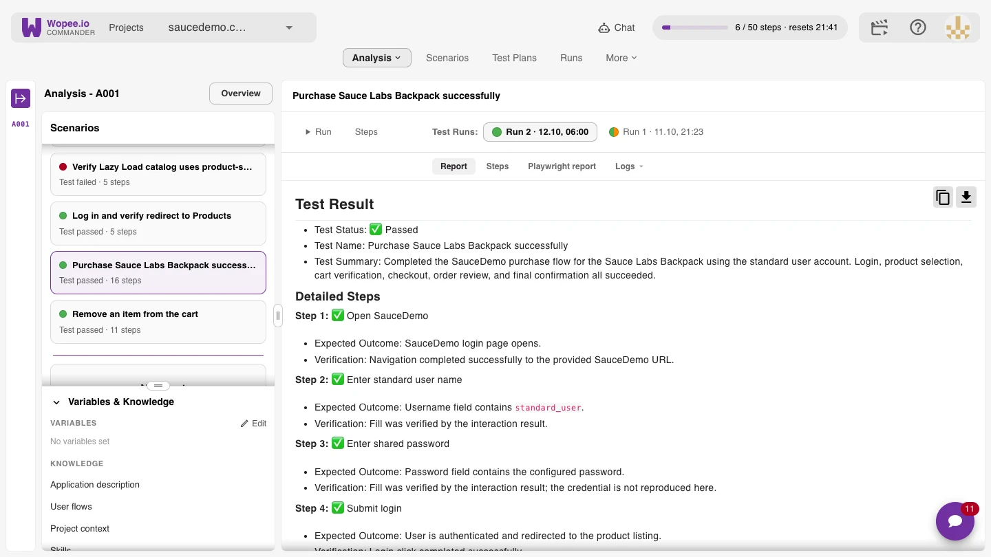Image resolution: width=991 pixels, height=557 pixels.
Task: Expand the More navigation menu
Action: click(621, 58)
